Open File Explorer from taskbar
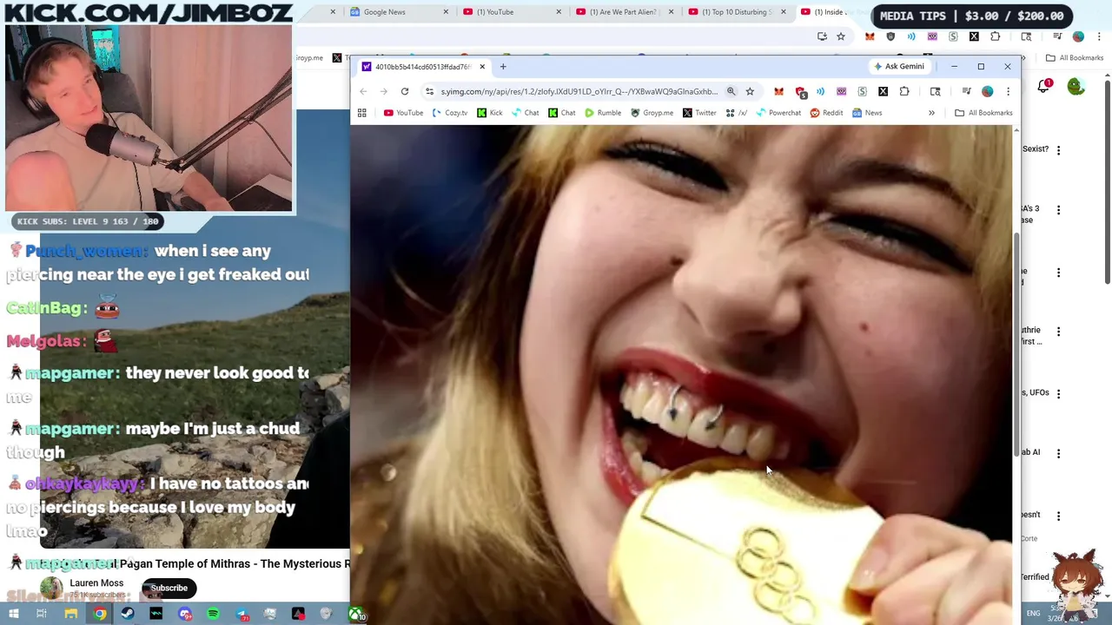 coord(71,615)
